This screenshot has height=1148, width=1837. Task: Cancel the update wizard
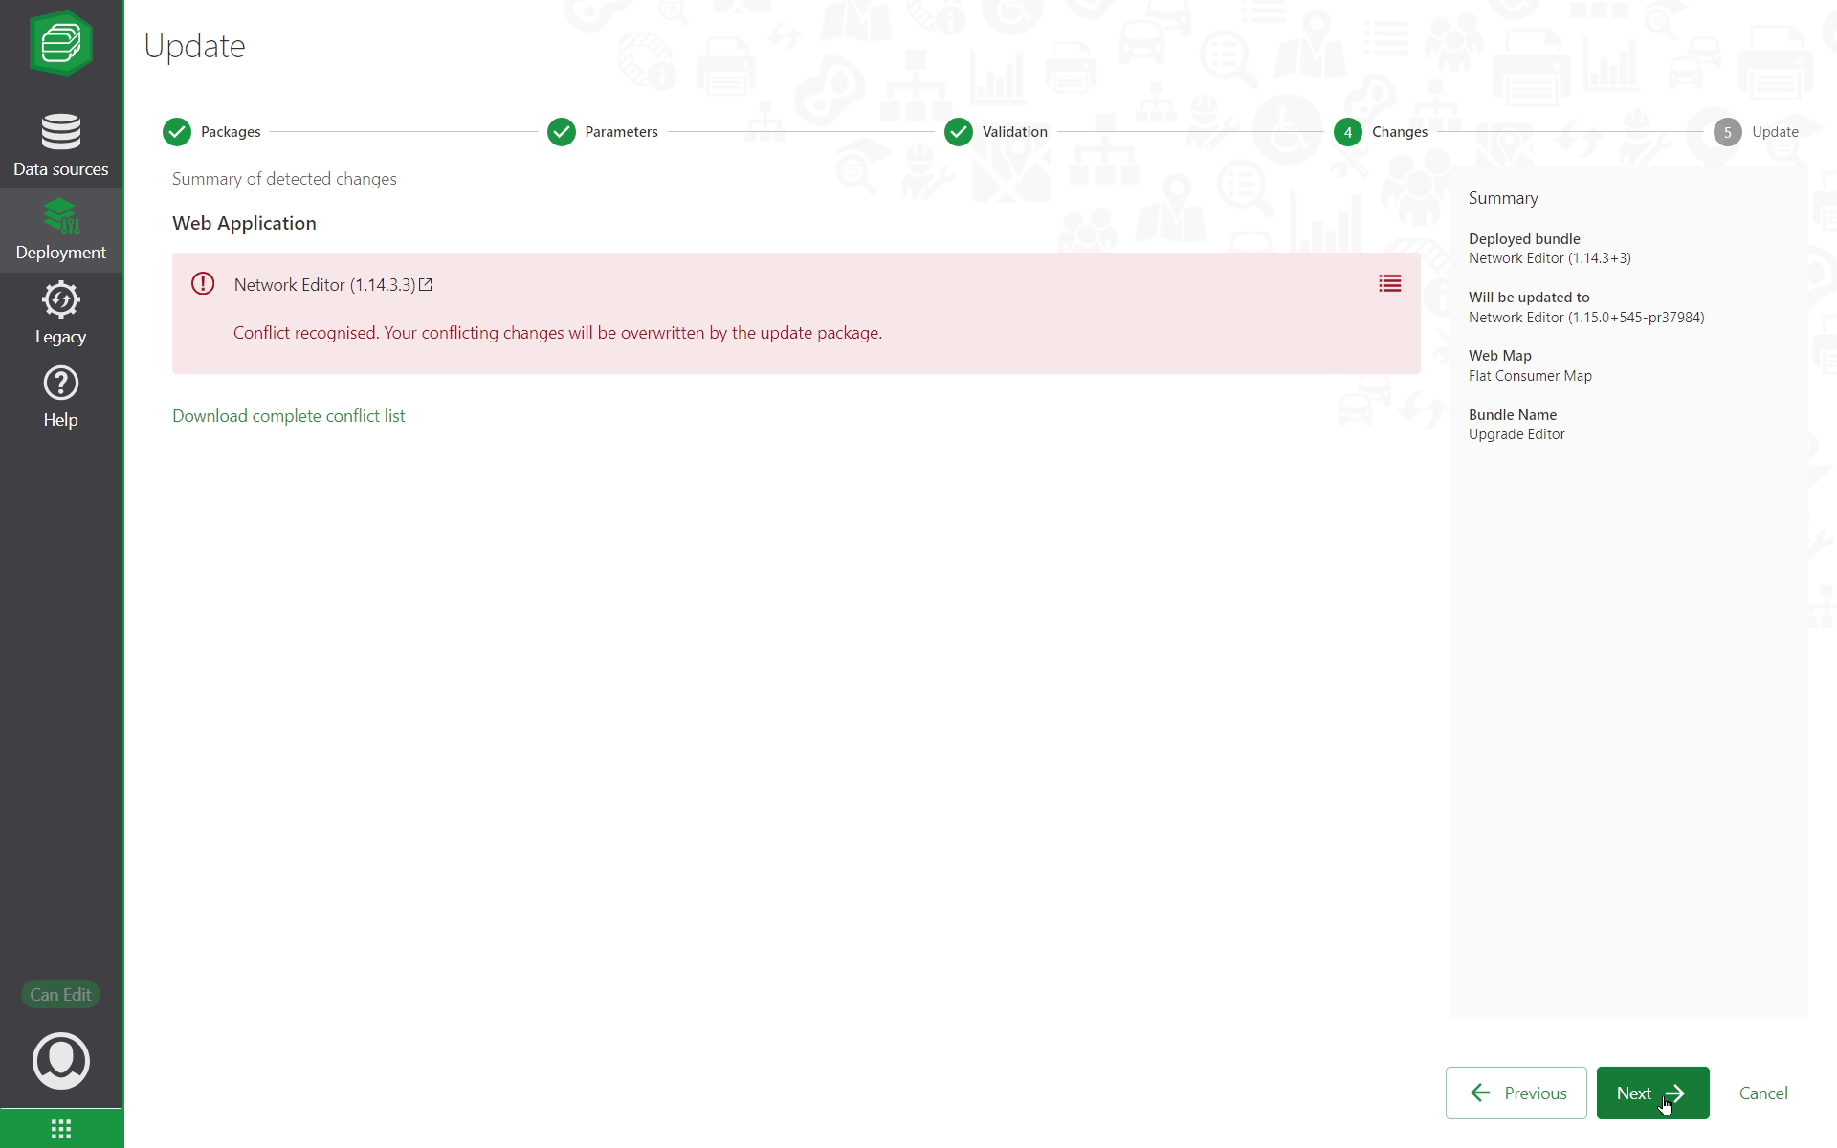[1762, 1093]
